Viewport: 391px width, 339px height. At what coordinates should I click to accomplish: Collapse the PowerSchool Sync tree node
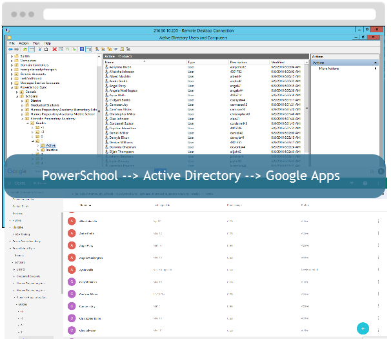[12, 88]
